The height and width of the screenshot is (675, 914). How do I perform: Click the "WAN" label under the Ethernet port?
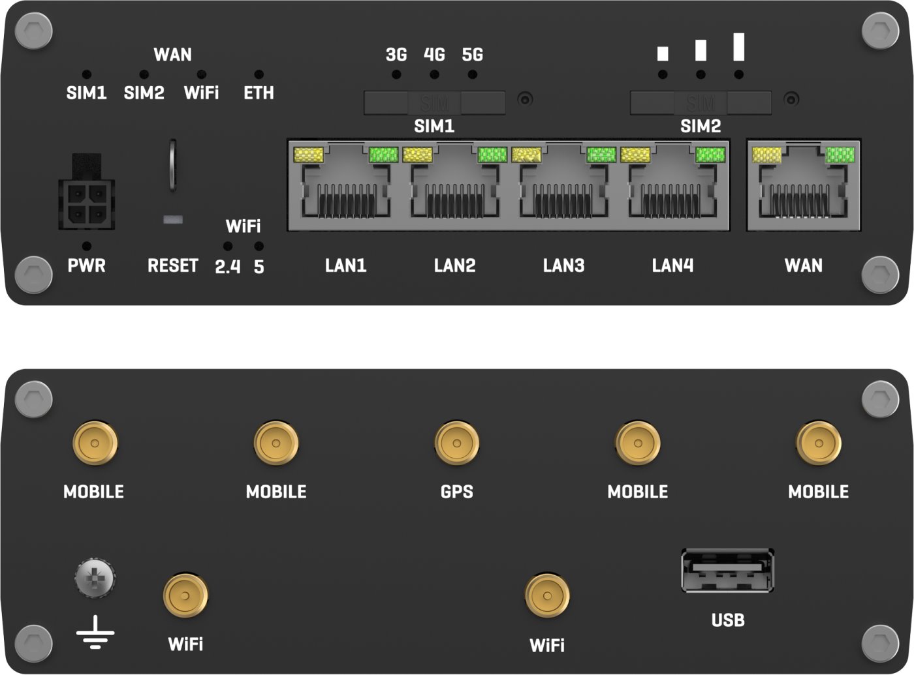pos(804,265)
